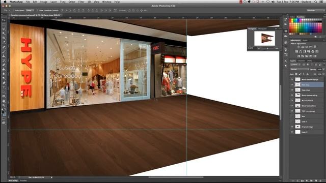Enable the Auto-Select checkbox
Screen dimensions: 326x183
[14, 10]
